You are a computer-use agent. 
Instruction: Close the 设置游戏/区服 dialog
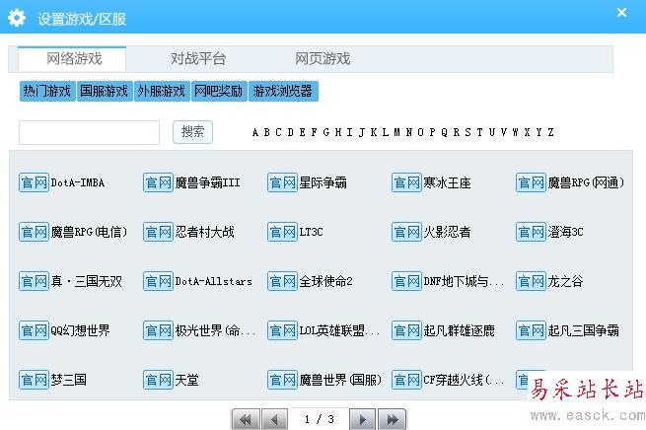pos(621,13)
